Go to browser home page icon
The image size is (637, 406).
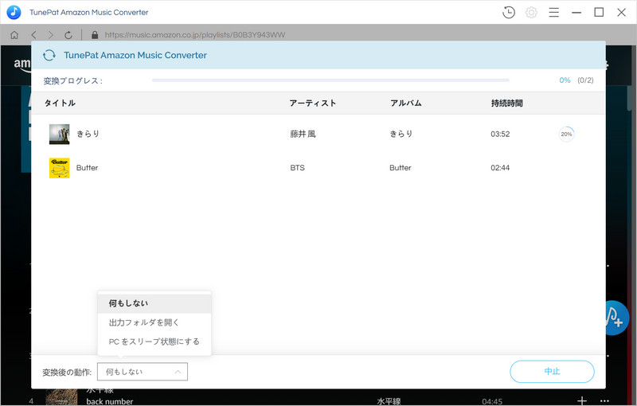(14, 35)
